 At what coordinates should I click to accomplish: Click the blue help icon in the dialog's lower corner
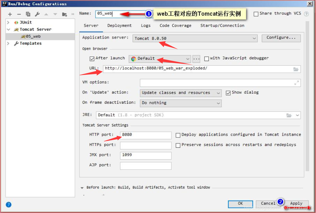(x=9, y=205)
